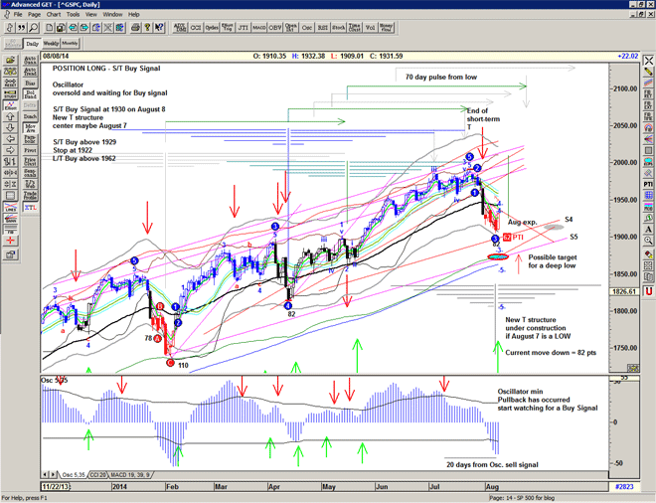Select the PTI tool in right toolbar
The width and height of the screenshot is (656, 503).
(x=648, y=183)
